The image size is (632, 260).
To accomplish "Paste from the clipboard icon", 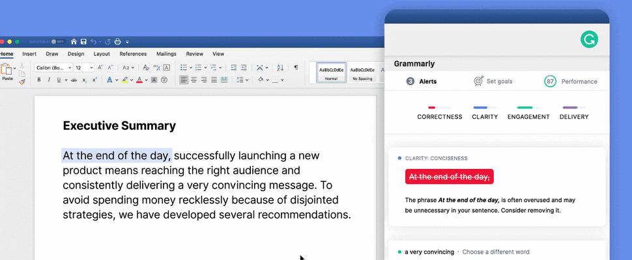I will click(x=6, y=69).
